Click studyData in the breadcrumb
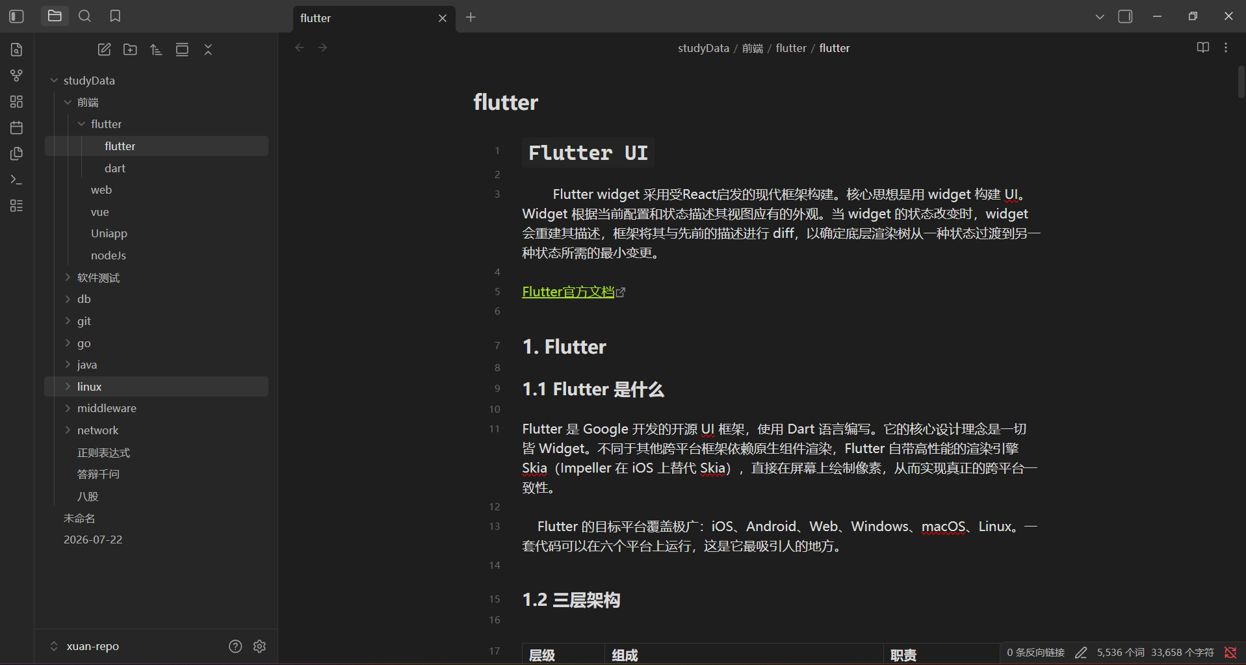Screen dimensions: 1246x665 (703, 48)
